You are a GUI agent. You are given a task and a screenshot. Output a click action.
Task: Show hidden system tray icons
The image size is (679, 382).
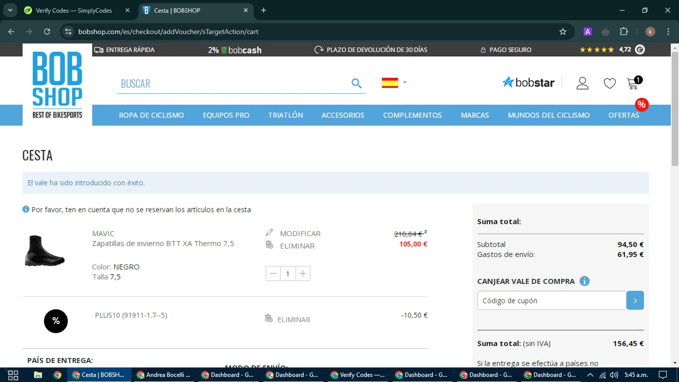590,375
